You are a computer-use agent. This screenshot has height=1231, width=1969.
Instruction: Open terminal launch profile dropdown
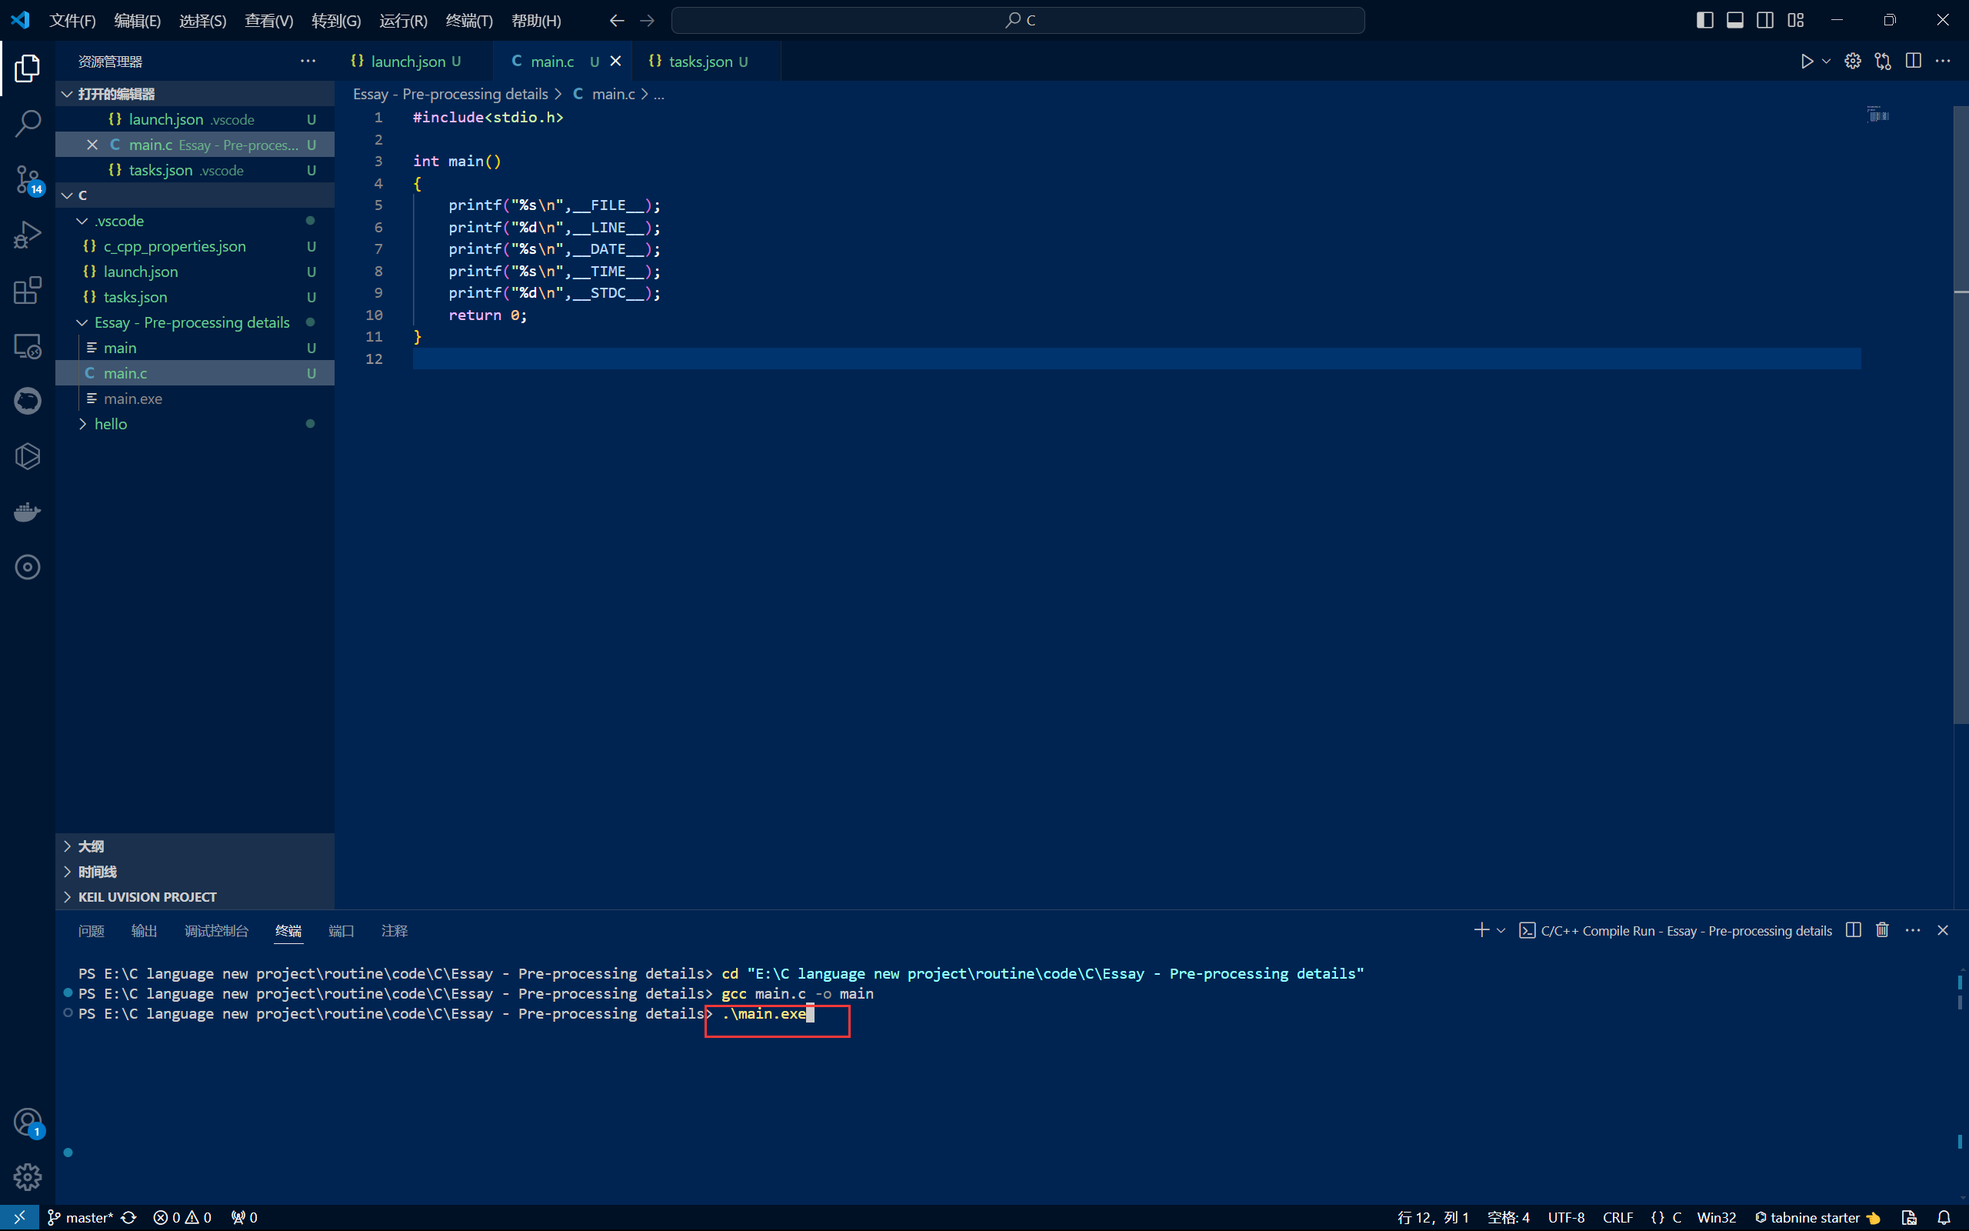coord(1501,929)
